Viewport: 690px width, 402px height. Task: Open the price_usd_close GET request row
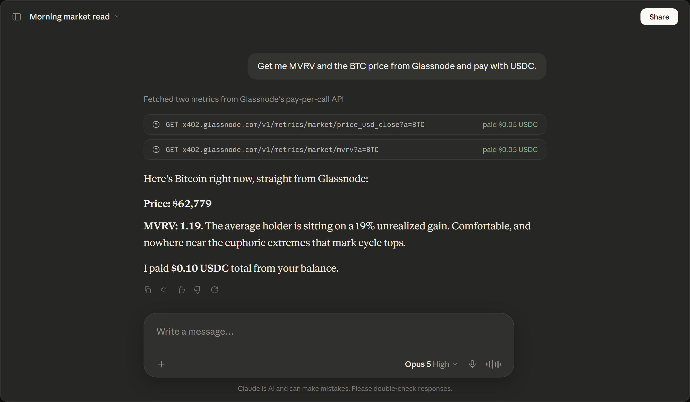point(345,124)
